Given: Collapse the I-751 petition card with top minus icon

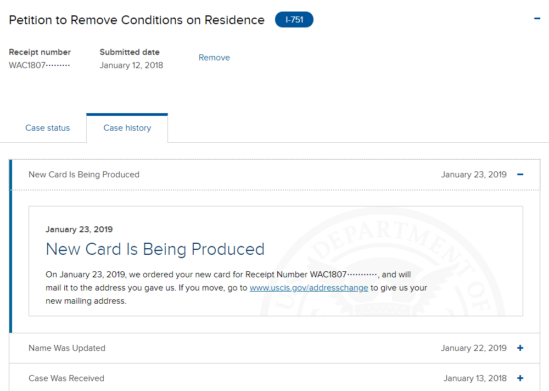Looking at the screenshot, I should point(537,19).
